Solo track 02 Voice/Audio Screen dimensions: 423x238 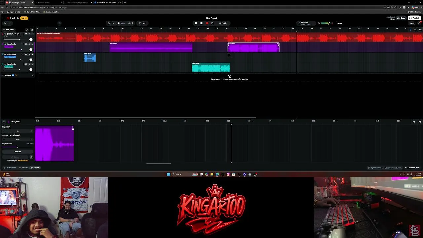pyautogui.click(x=29, y=44)
